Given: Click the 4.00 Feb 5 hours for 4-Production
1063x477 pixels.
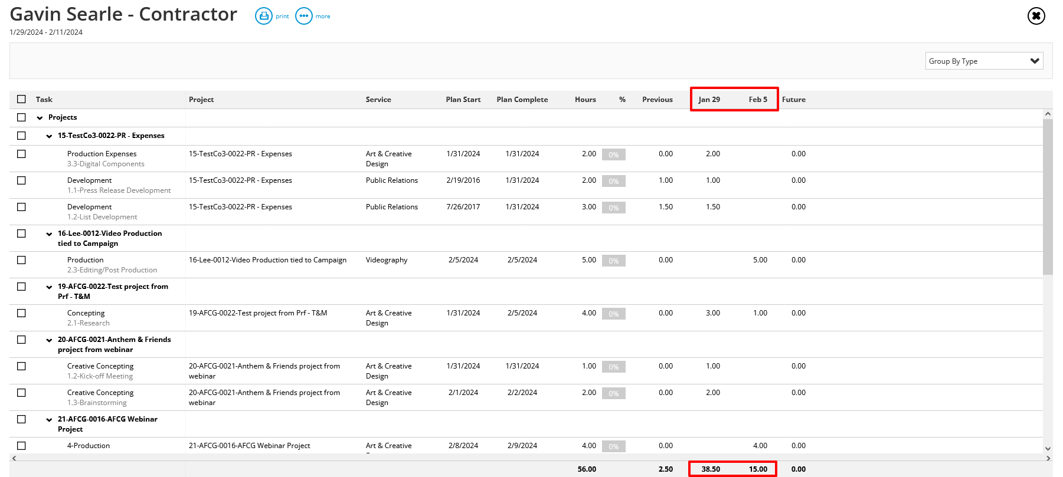Looking at the screenshot, I should coord(760,446).
